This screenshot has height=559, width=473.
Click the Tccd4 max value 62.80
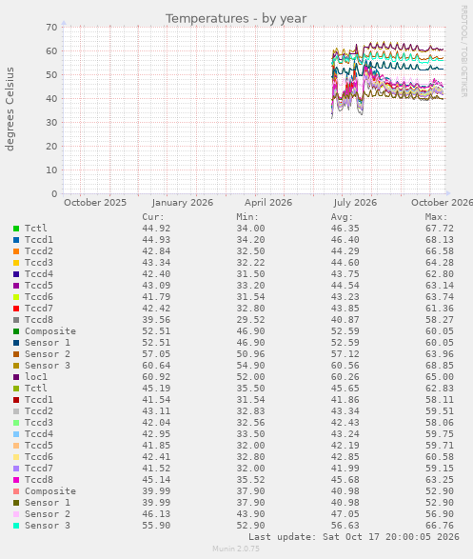440,274
